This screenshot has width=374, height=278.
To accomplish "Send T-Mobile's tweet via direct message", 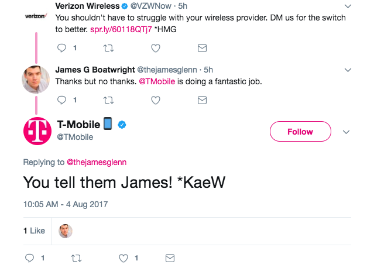I will 170,258.
